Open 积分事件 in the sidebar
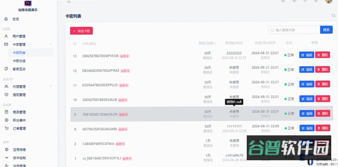The image size is (338, 167). coord(19,120)
